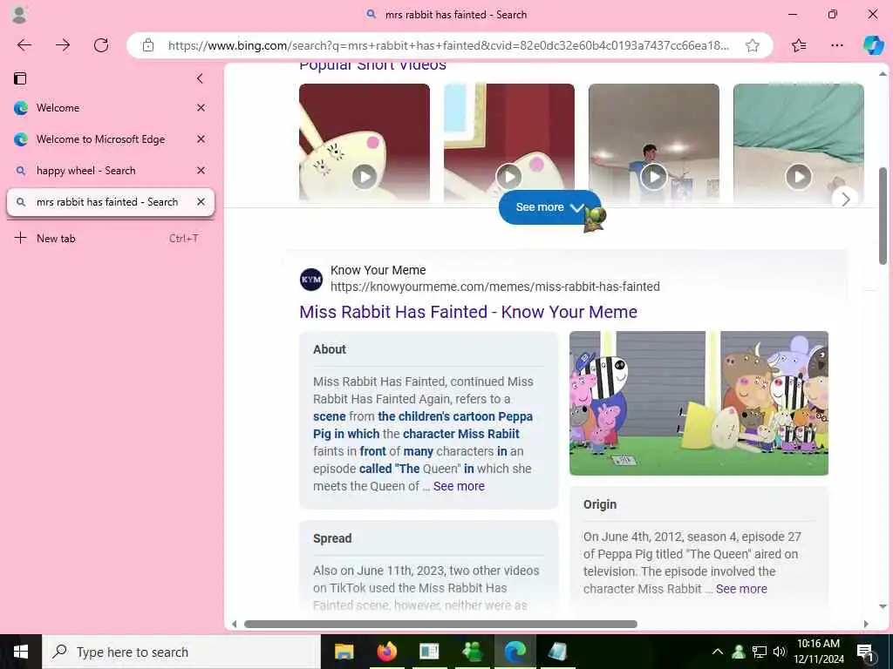Open the taskbar app beside Firefox

pyautogui.click(x=429, y=652)
